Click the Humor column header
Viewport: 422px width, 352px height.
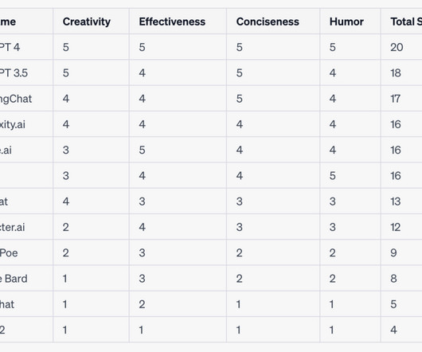point(346,22)
